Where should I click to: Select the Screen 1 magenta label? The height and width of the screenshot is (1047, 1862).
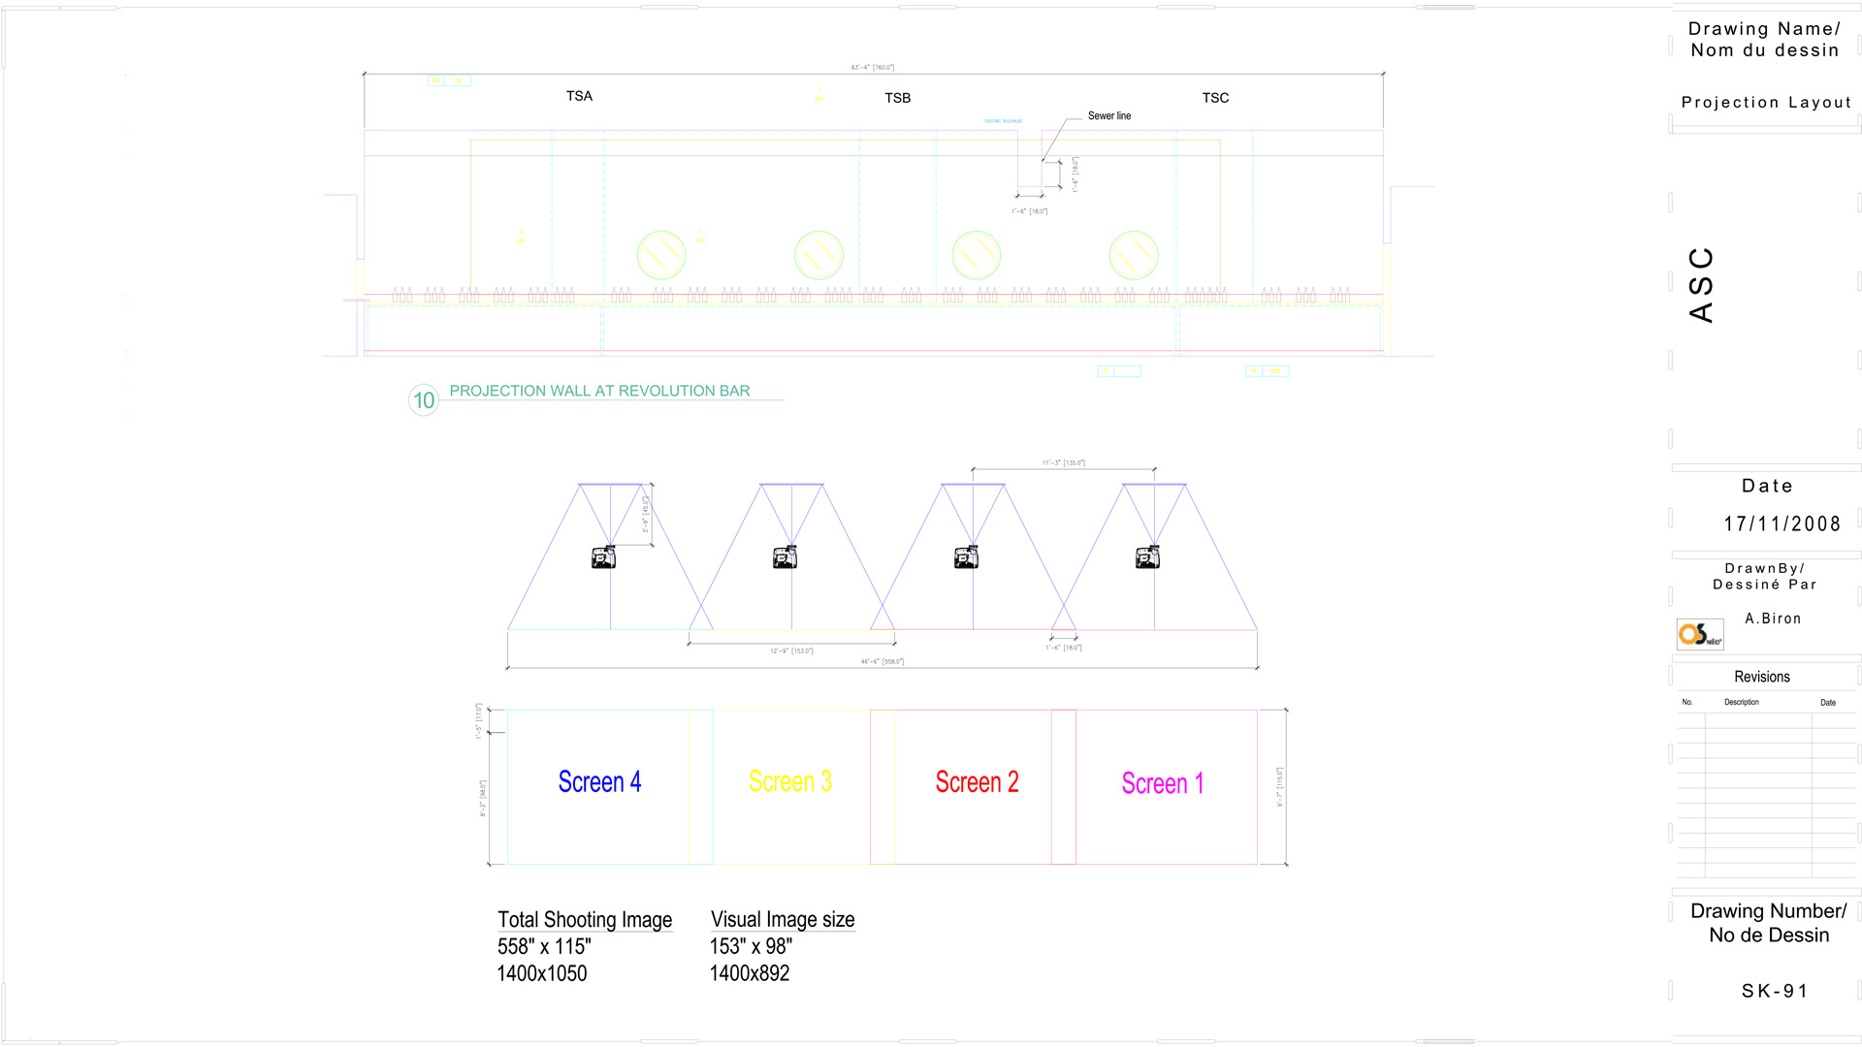(x=1163, y=783)
